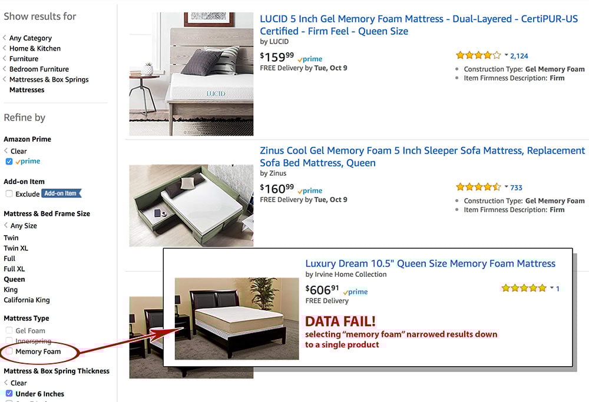Click the chevron beside Any Category
This screenshot has height=402, width=589.
pos(5,38)
